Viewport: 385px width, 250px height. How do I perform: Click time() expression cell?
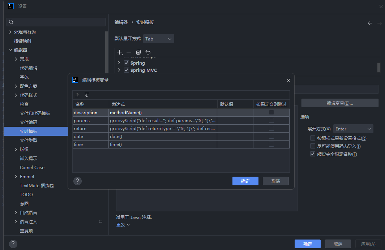tap(163, 144)
